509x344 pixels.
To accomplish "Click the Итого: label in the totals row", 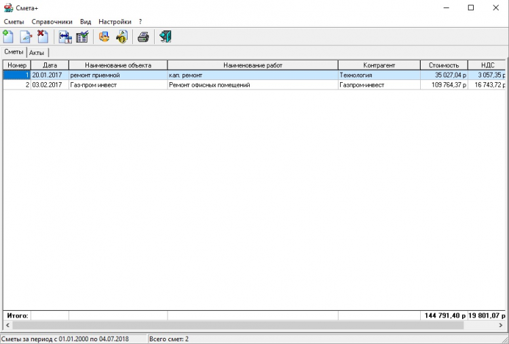I will [17, 316].
